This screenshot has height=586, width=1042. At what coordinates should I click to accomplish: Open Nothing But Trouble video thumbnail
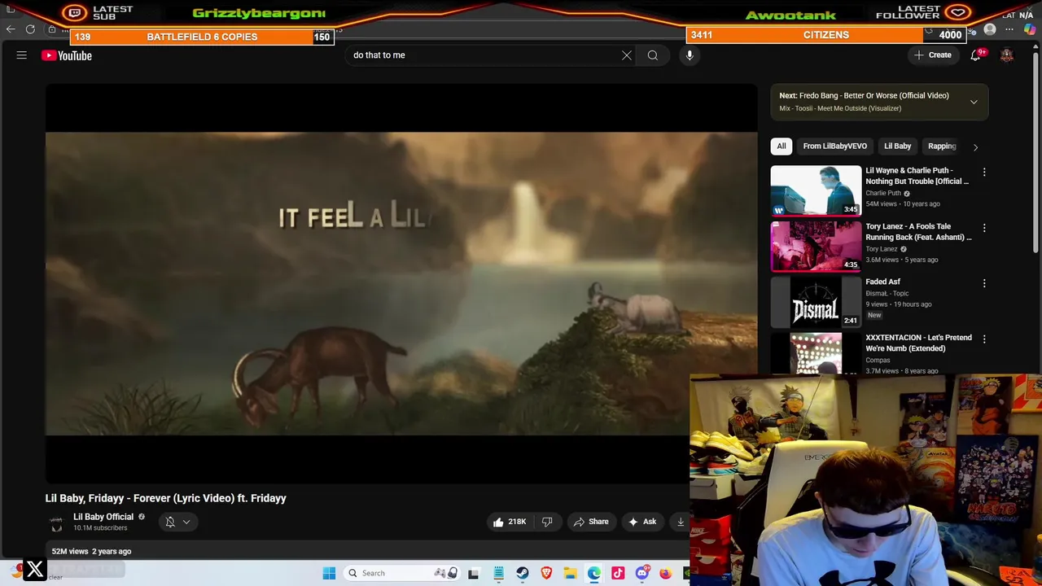pyautogui.click(x=816, y=190)
